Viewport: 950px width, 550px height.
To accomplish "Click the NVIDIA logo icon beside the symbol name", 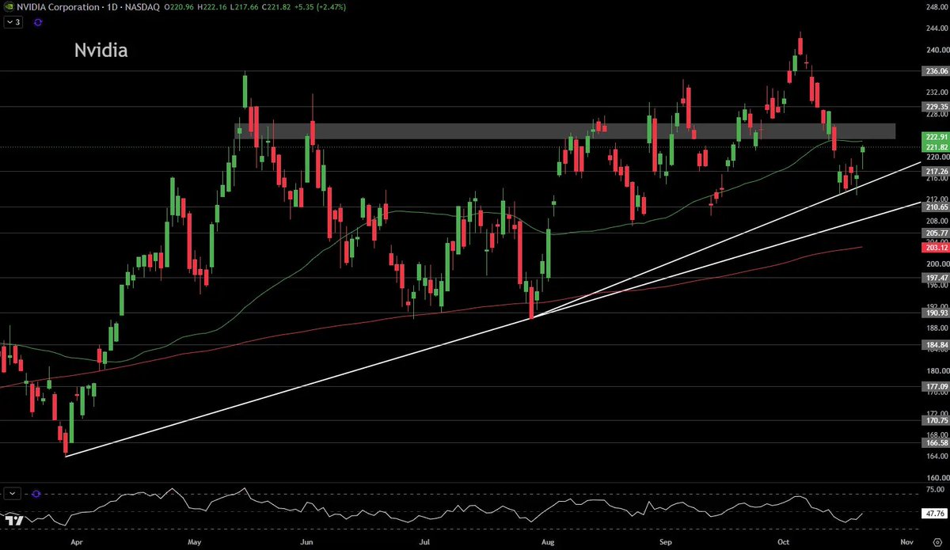I will click(9, 6).
